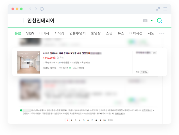The width and height of the screenshot is (179, 135).
Task: Reload the page with the refresh icon
Action: click(x=42, y=9)
